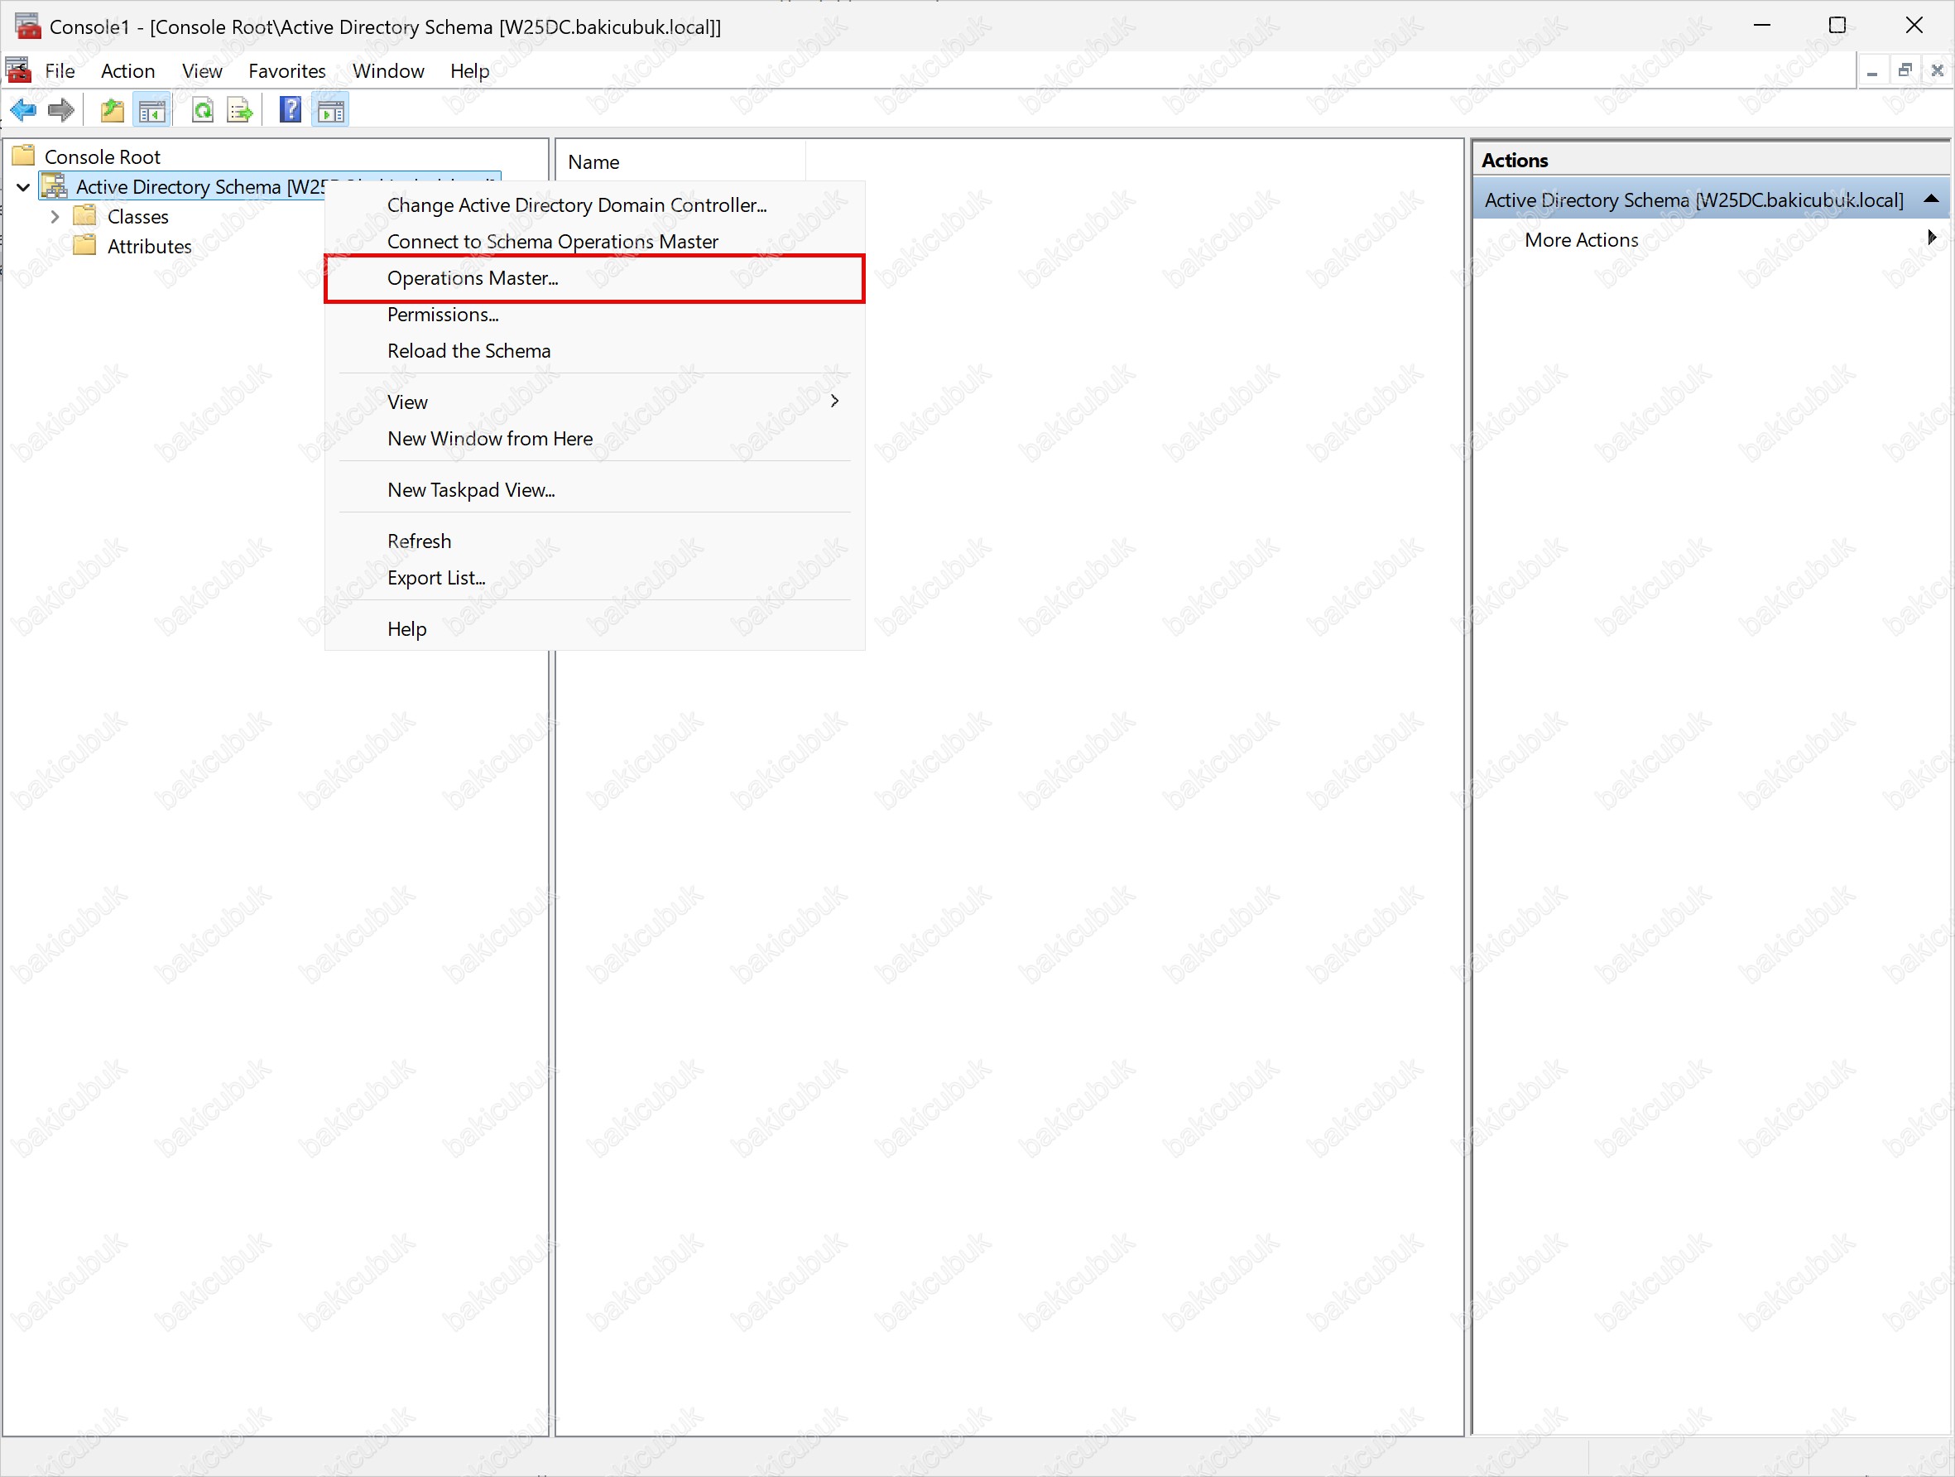
Task: Click the Back arrow toolbar icon
Action: (x=23, y=110)
